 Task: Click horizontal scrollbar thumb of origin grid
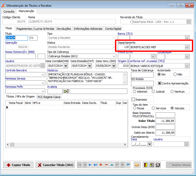pos(12,145)
